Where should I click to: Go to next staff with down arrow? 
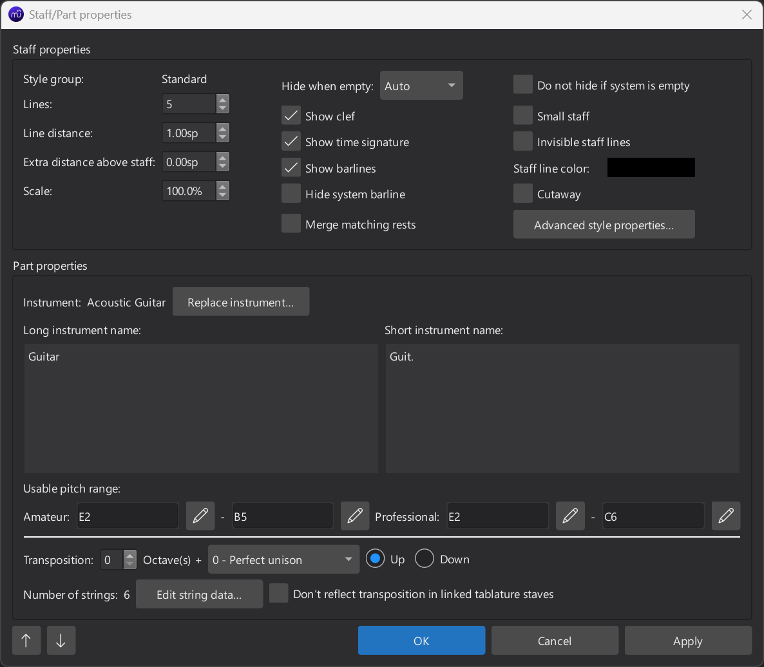click(x=61, y=641)
